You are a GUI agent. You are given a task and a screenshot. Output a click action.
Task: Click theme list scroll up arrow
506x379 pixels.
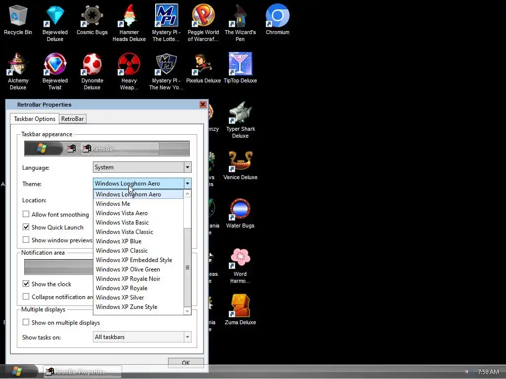click(187, 193)
